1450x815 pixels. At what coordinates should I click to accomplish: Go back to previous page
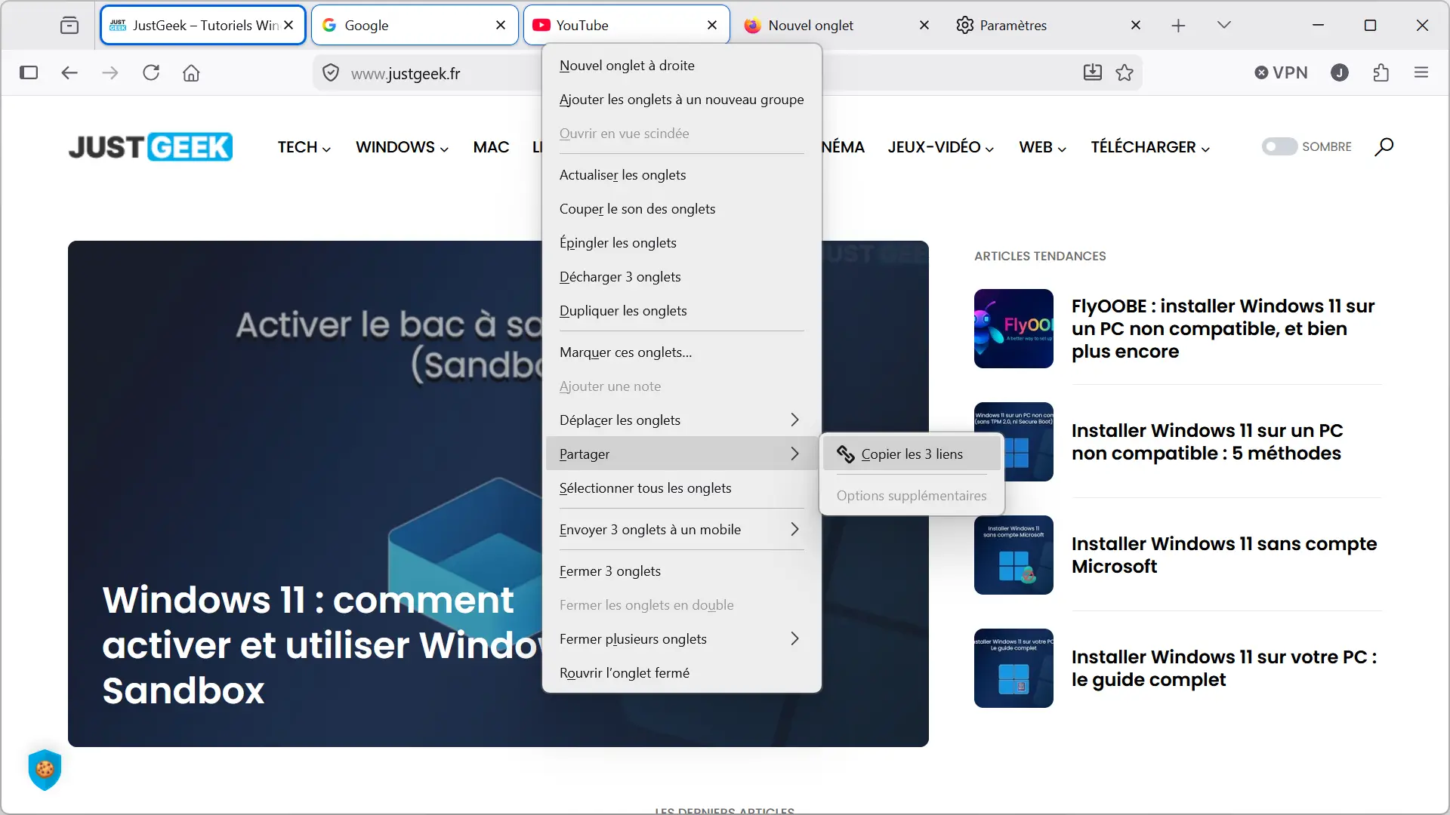pos(69,72)
